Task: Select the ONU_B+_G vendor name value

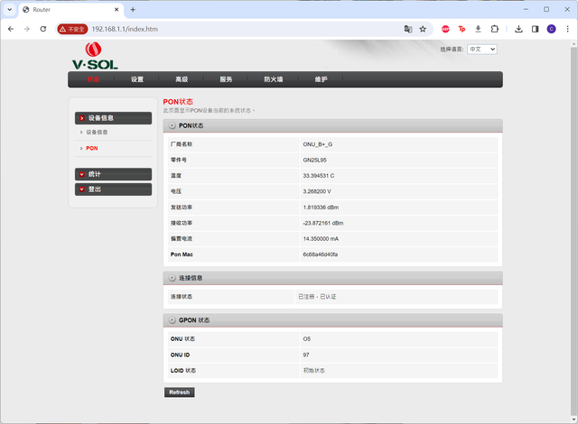Action: (318, 144)
